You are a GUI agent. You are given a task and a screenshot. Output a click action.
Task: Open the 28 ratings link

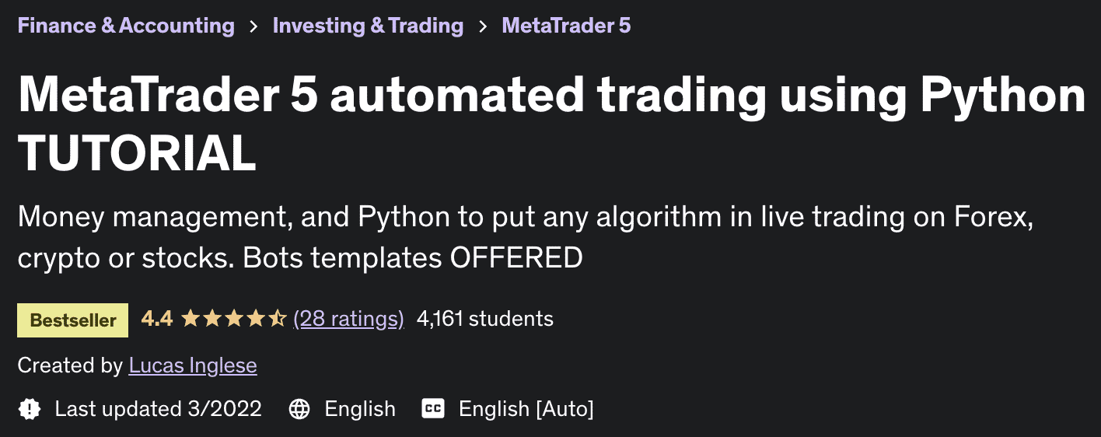(x=348, y=318)
